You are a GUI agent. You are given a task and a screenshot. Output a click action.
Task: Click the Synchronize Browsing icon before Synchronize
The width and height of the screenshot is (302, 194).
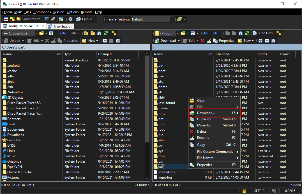tap(12, 19)
